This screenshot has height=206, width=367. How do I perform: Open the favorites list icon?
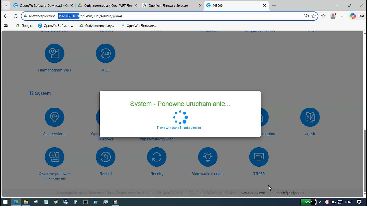pyautogui.click(x=323, y=16)
